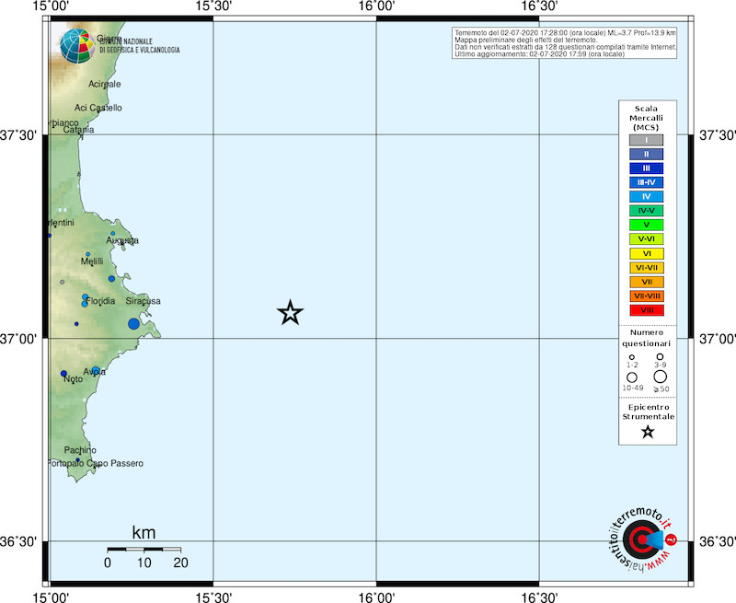Viewport: 736px width, 603px height.
Task: Select the yellow VI intensity swatch
Action: tap(647, 253)
